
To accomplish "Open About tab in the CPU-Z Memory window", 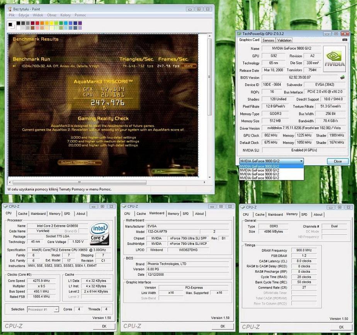I will 318,214.
